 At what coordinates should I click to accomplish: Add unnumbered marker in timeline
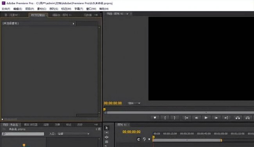[149, 139]
